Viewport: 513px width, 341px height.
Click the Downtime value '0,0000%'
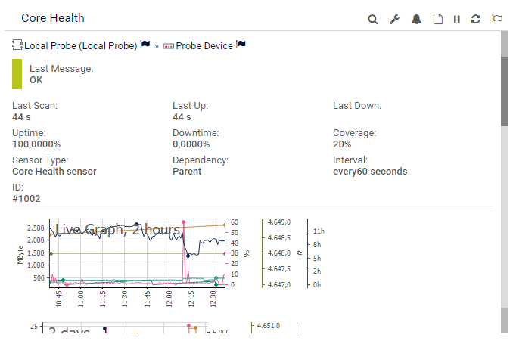click(x=191, y=144)
